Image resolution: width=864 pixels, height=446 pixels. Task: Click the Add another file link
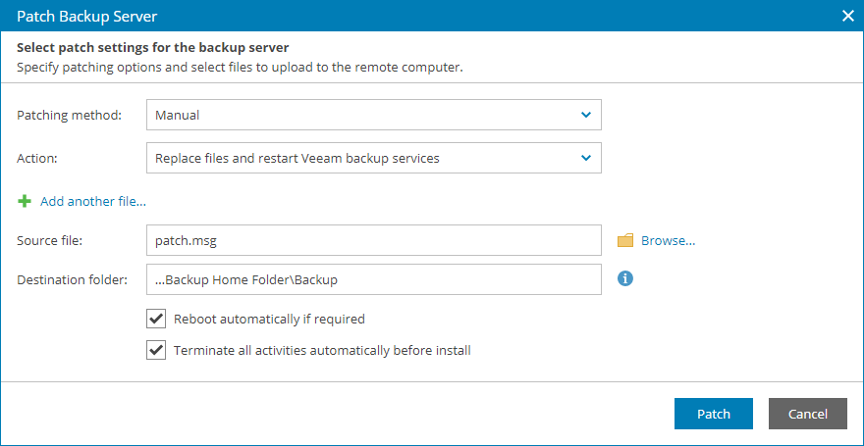tap(93, 201)
